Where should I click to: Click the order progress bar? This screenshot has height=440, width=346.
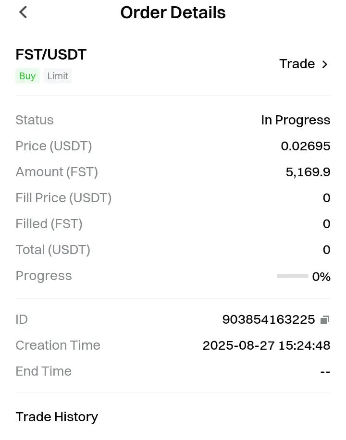tap(292, 276)
